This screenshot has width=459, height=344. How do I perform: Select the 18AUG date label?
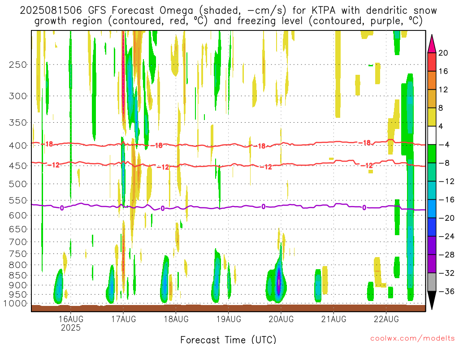coord(176,319)
